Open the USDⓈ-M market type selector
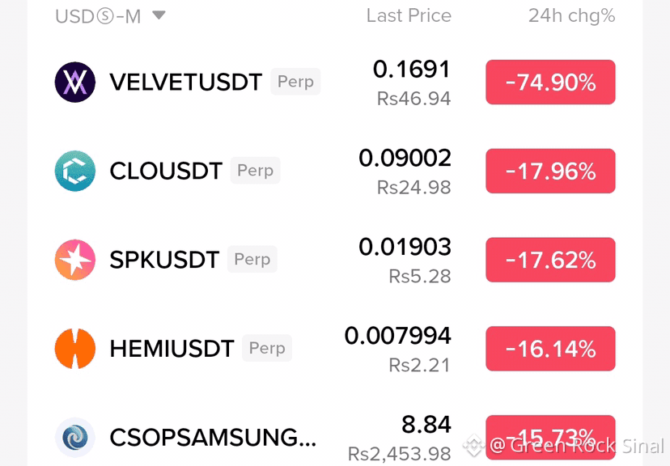Viewport: 670px width, 466px height. 110,16
